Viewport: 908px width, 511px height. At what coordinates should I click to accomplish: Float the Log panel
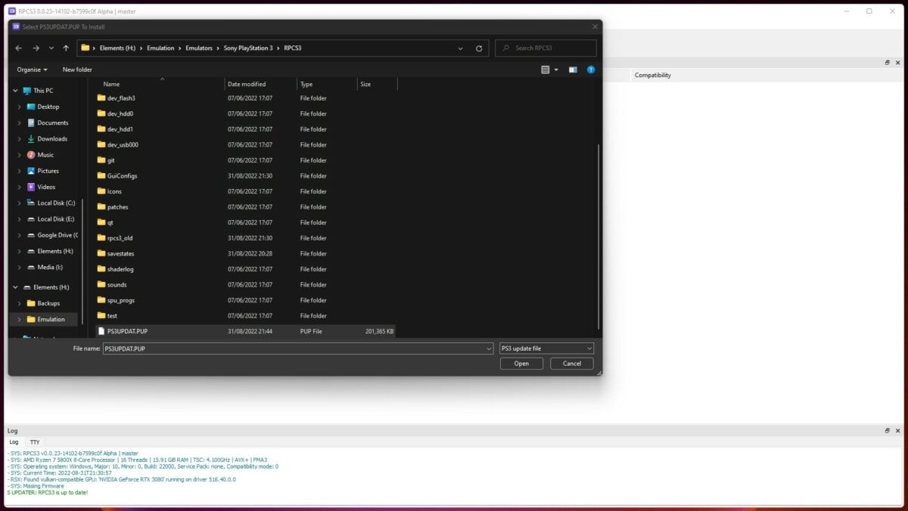[x=887, y=431]
